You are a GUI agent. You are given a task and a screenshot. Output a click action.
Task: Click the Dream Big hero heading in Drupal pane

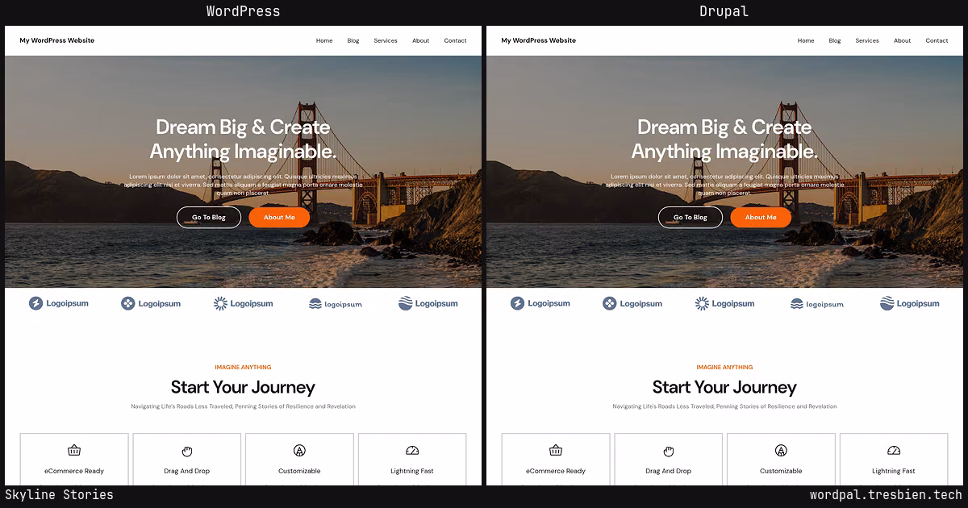pos(724,139)
